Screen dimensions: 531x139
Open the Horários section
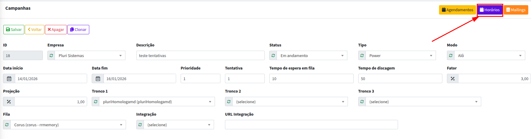[489, 10]
